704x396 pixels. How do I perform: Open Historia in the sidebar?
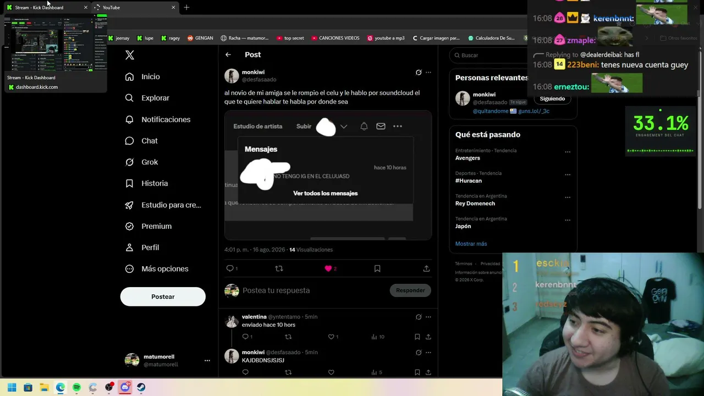point(146,183)
